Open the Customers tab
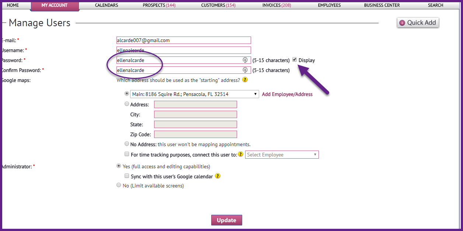This screenshot has width=463, height=231. point(218,5)
